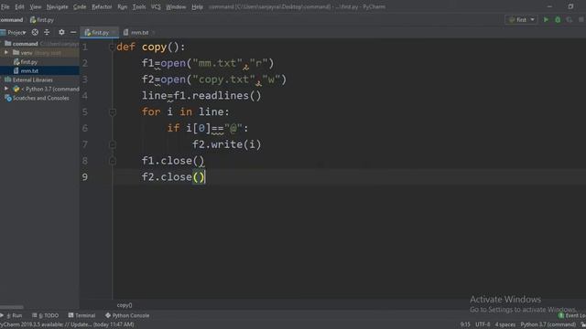Open the Navigate menu
Viewport: 586px width, 329px height.
pos(57,6)
